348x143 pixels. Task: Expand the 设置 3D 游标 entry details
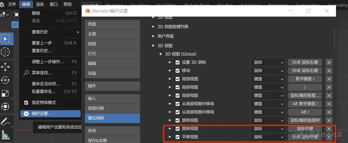coord(170,63)
